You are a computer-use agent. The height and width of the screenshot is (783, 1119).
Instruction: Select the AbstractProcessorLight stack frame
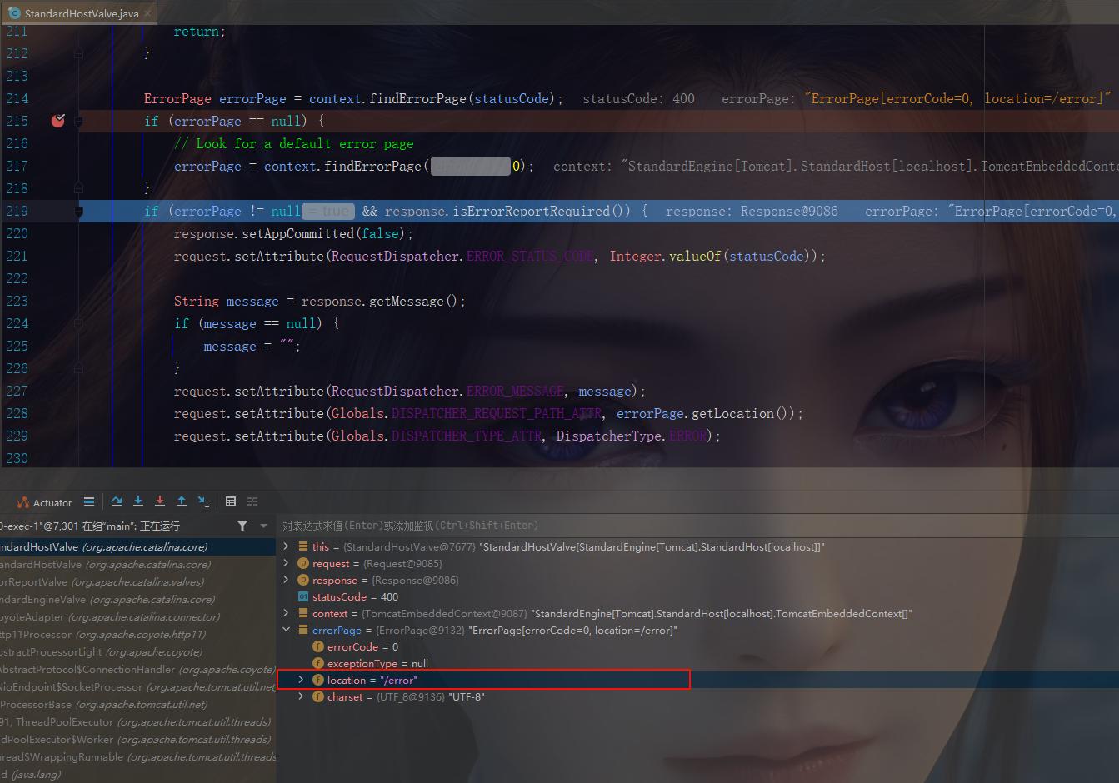pos(137,651)
